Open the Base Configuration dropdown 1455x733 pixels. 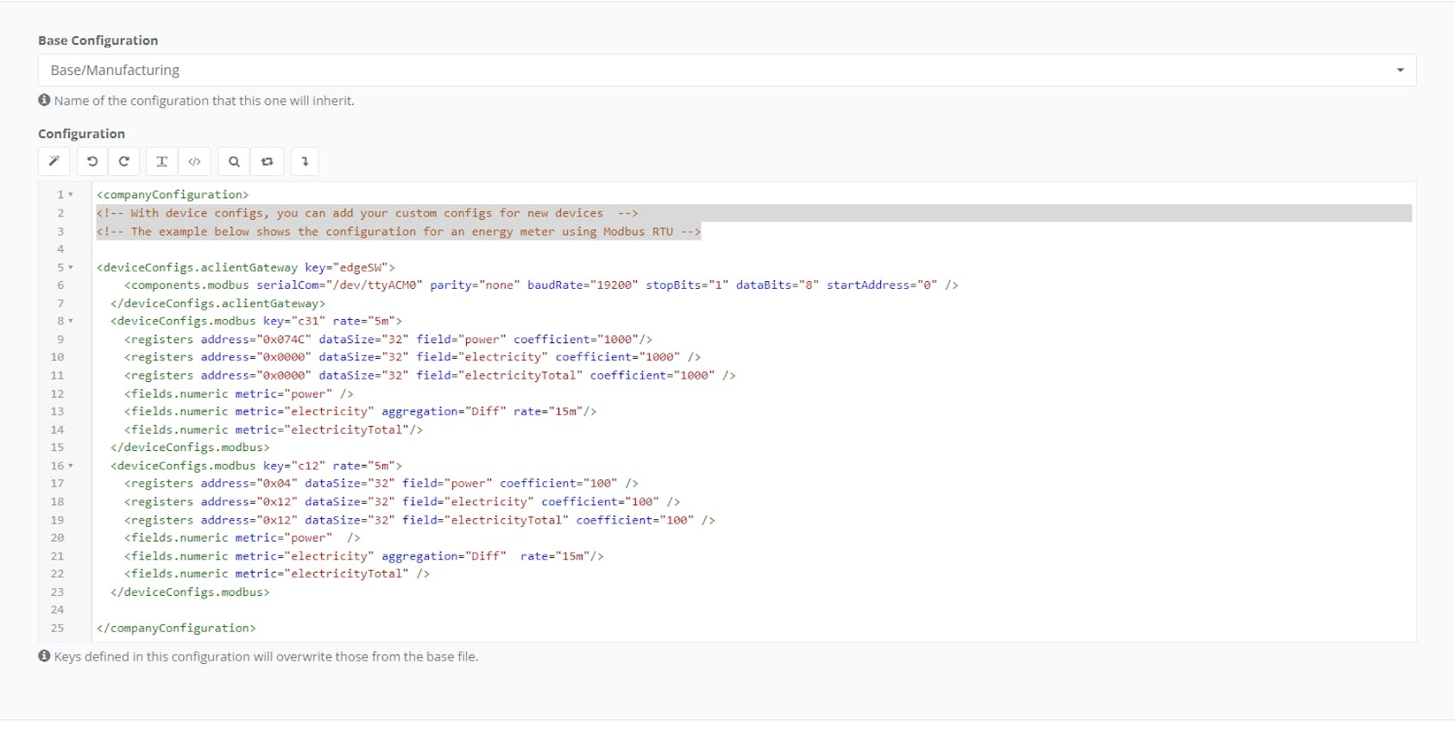727,70
